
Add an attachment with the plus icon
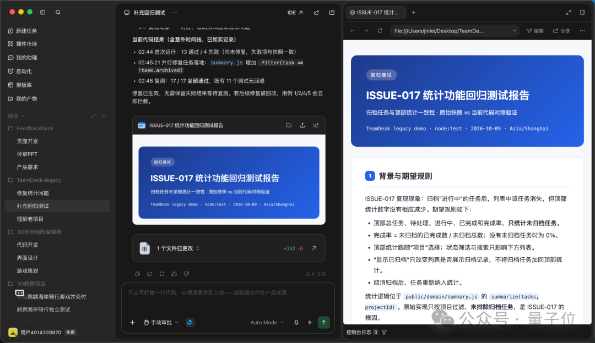132,323
